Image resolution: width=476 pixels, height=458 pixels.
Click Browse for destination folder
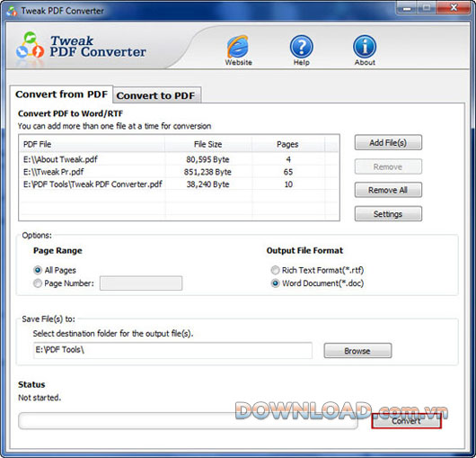[x=357, y=351]
